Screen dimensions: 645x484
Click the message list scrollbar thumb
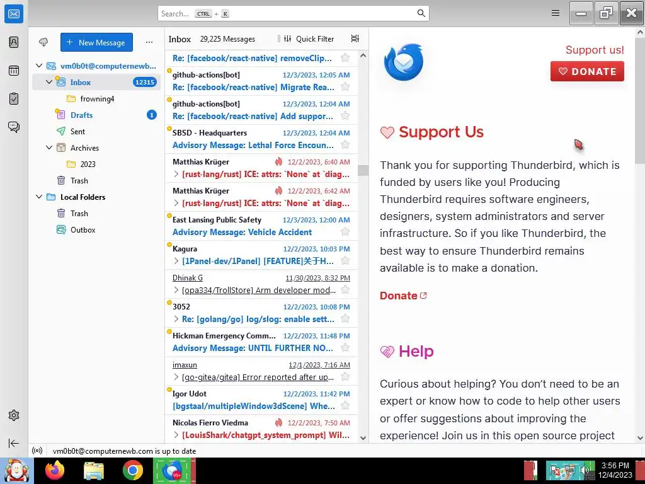(x=363, y=170)
